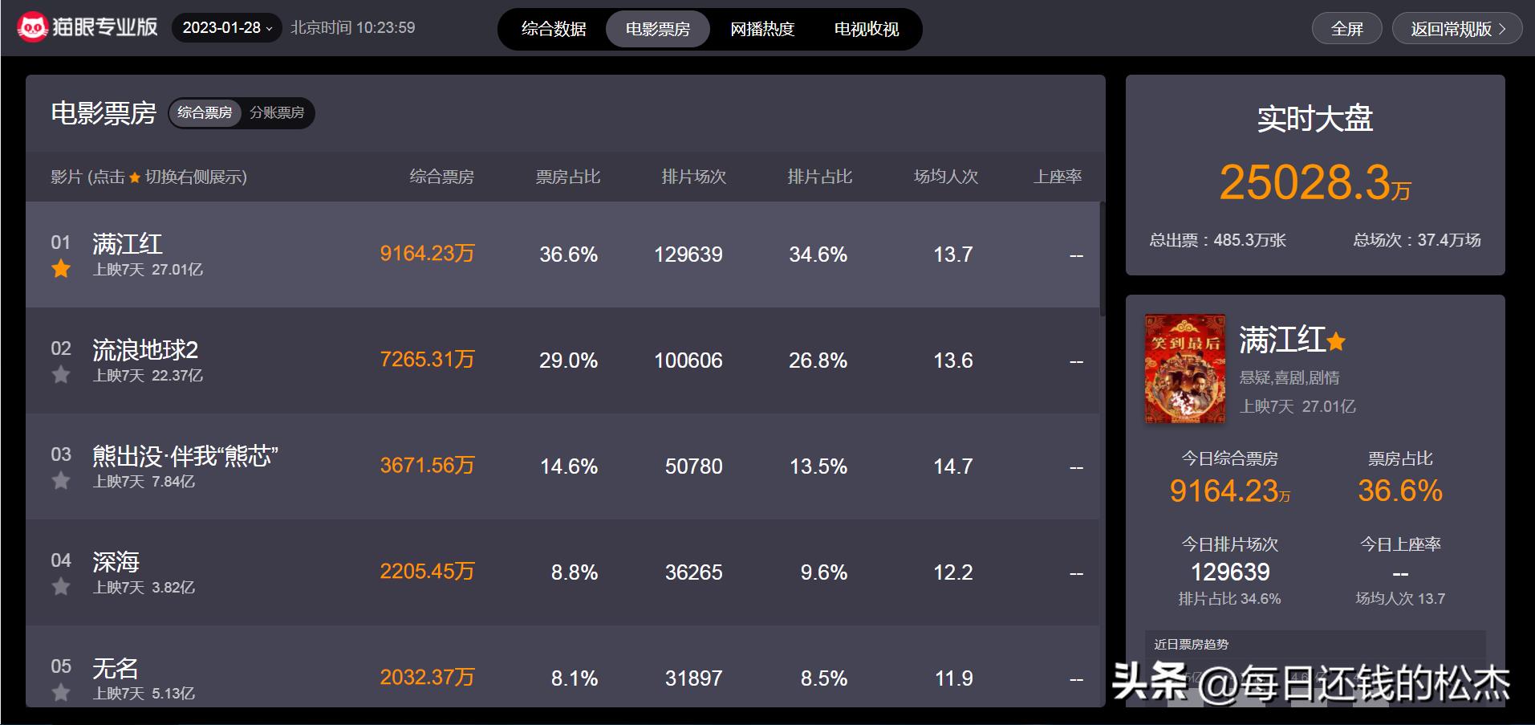Switch to 网播热度 tab
Image resolution: width=1535 pixels, height=725 pixels.
[x=762, y=29]
